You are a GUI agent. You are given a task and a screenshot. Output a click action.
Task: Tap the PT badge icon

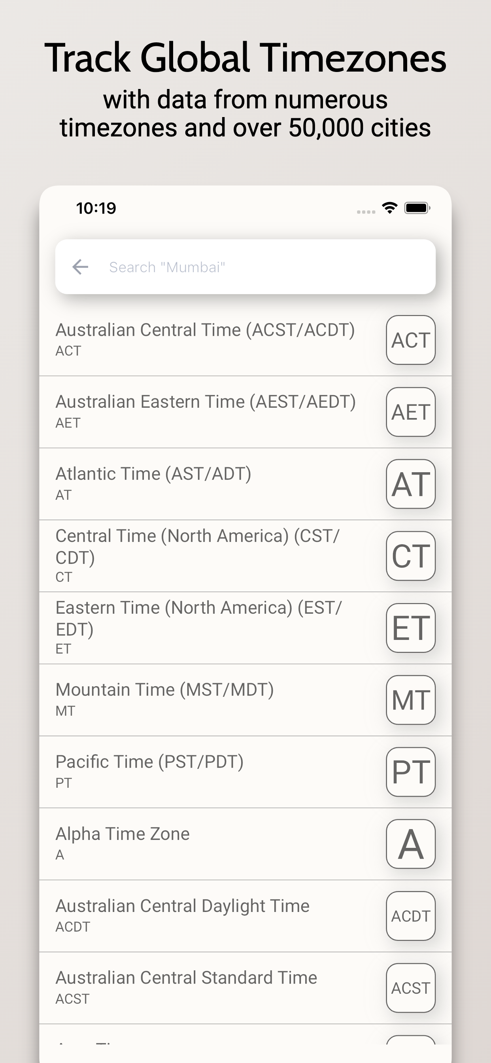[x=410, y=772]
